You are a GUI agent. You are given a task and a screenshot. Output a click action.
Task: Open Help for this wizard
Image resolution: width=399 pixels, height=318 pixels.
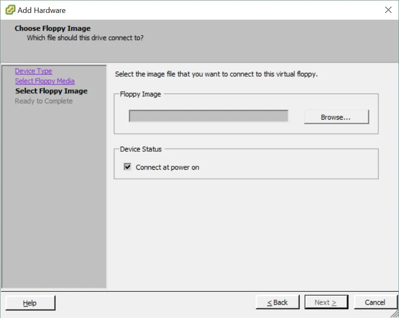coord(30,303)
